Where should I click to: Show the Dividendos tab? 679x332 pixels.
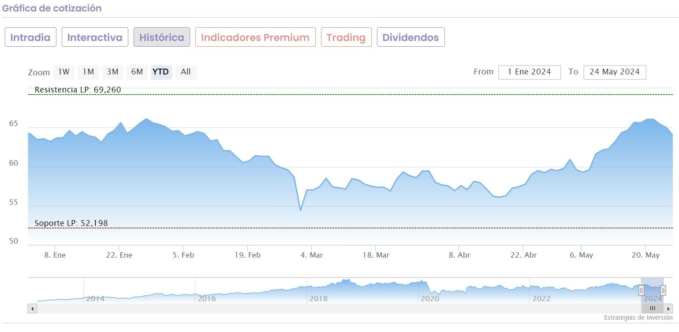(410, 37)
